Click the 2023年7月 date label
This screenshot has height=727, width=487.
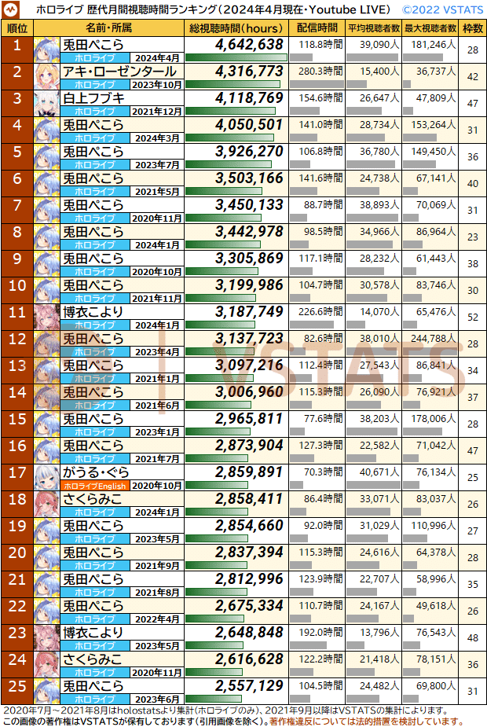coord(157,165)
